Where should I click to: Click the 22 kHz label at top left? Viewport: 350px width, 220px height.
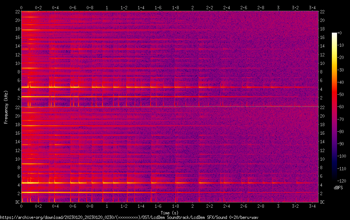tap(17, 12)
